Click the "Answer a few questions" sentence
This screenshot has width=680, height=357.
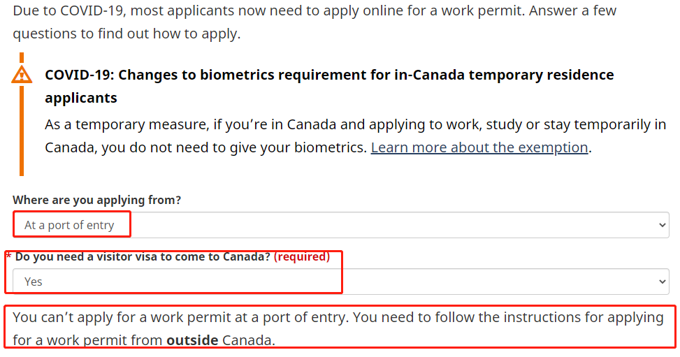126,34
